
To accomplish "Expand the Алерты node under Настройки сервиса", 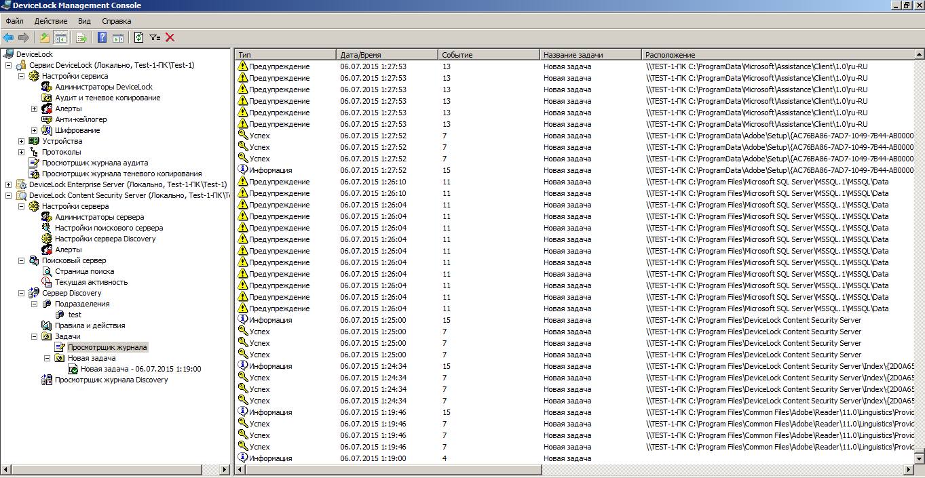I will (x=34, y=109).
